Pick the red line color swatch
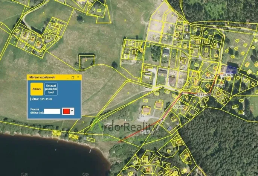The image size is (258, 176). point(66,111)
